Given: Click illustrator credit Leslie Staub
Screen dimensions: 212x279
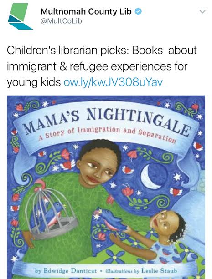Looking at the screenshot, I should pos(159,271).
